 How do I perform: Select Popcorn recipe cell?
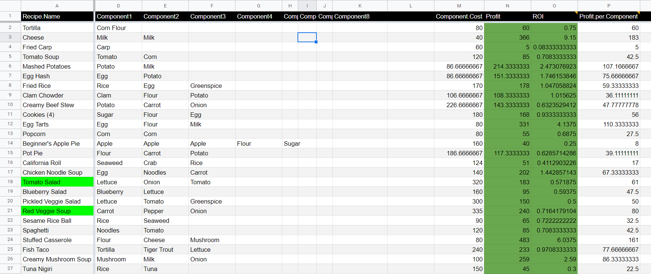57,134
